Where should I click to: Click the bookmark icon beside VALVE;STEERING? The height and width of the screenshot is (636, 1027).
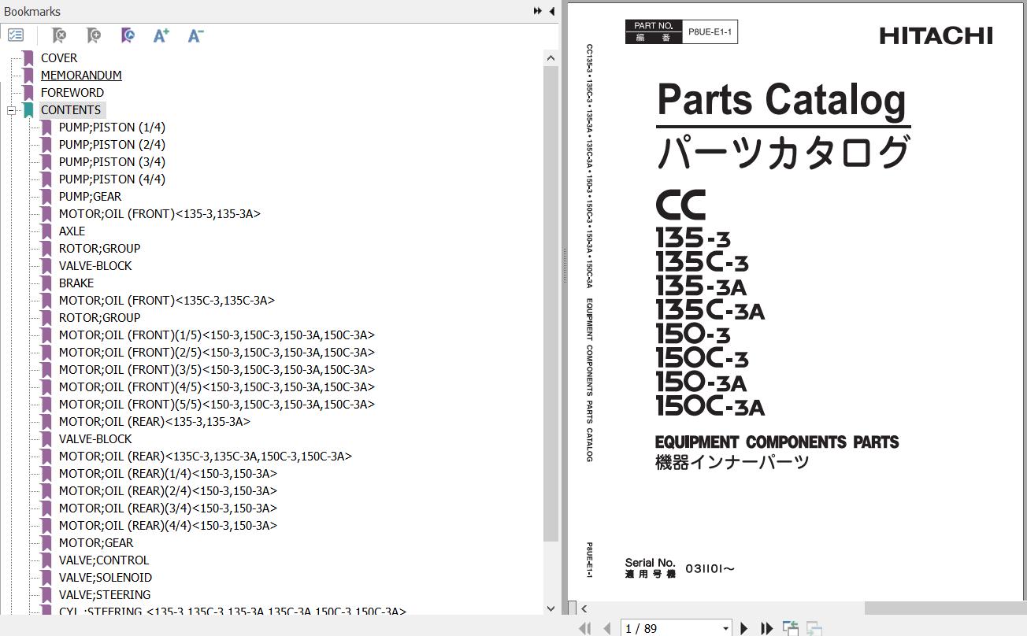(x=46, y=594)
